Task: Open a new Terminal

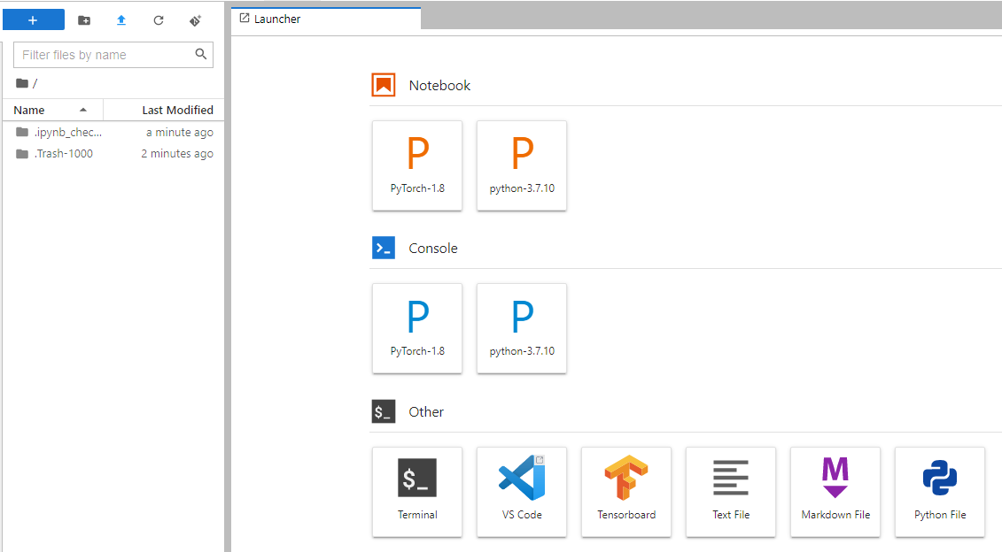Action: (417, 491)
